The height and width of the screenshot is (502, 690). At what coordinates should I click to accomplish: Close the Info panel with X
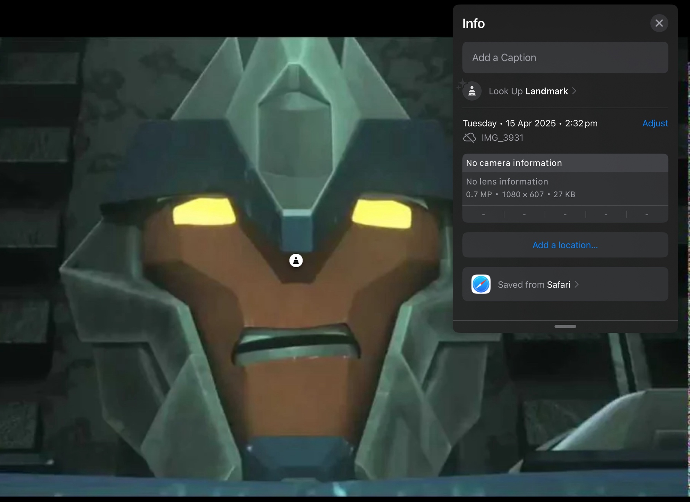[x=659, y=23]
